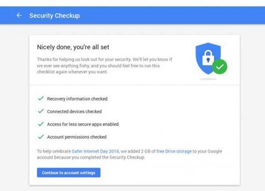Click Continue to account settings button
The width and height of the screenshot is (265, 191).
click(68, 173)
